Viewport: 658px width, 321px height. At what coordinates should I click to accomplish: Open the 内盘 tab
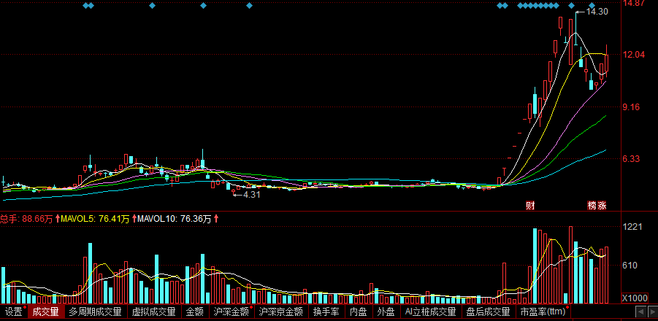[x=359, y=312]
